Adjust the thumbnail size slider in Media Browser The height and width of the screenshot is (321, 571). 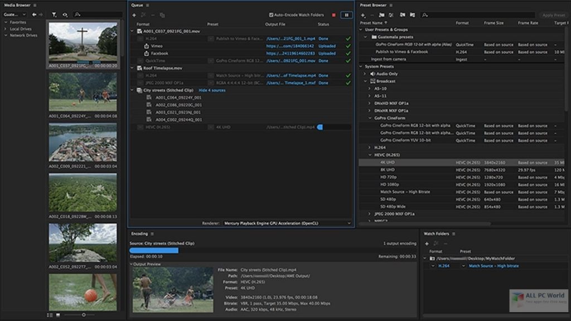point(84,315)
